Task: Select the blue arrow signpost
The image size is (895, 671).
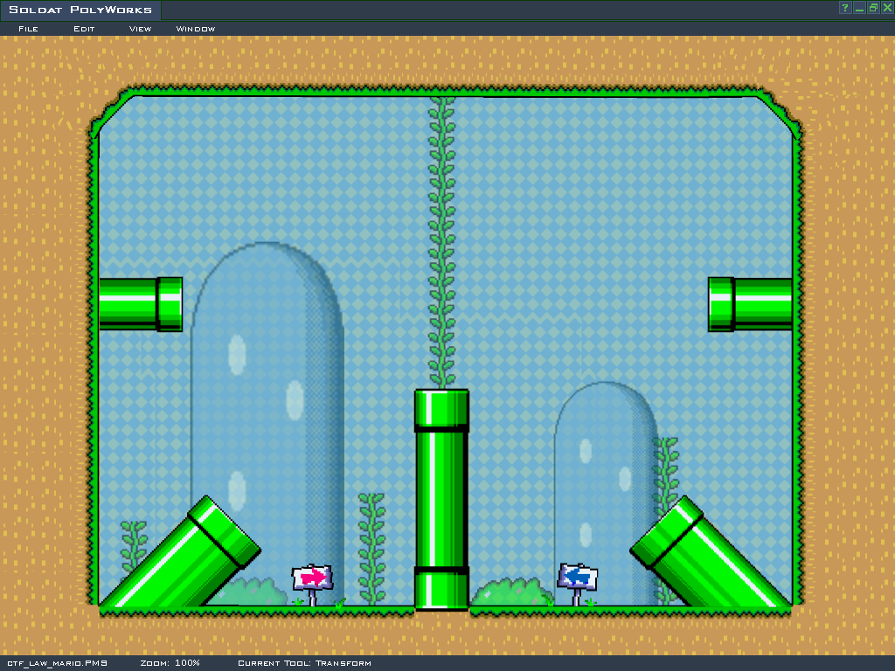Action: coord(578,577)
